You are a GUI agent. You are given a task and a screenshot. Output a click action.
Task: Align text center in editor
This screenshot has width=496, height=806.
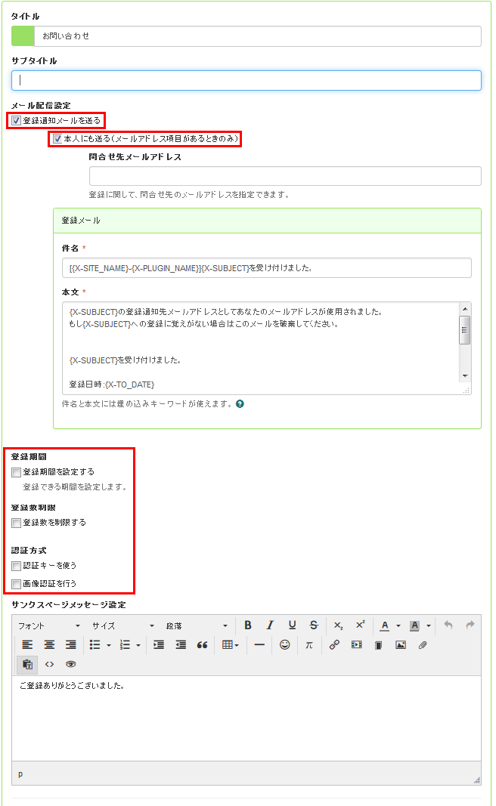pyautogui.click(x=49, y=644)
